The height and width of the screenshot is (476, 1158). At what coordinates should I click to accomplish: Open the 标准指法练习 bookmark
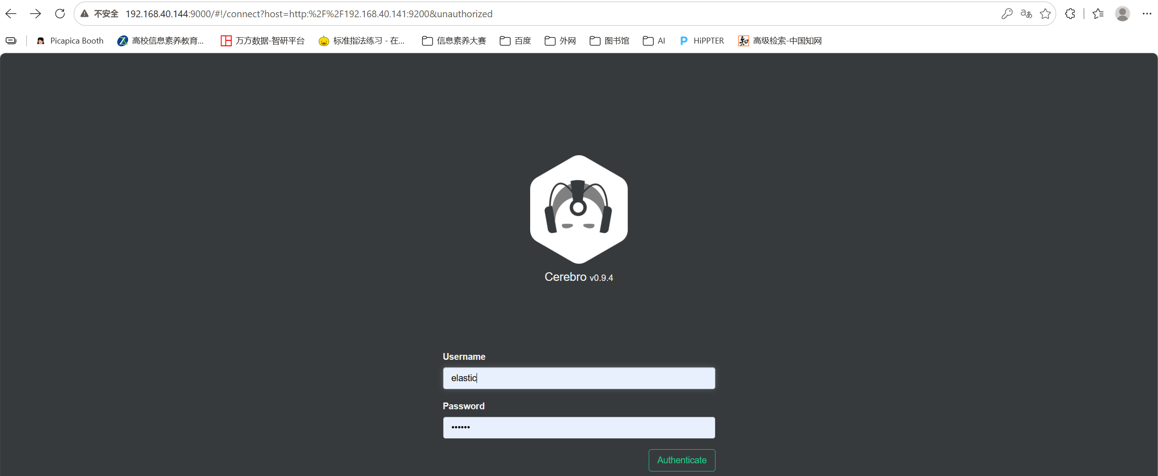click(362, 41)
